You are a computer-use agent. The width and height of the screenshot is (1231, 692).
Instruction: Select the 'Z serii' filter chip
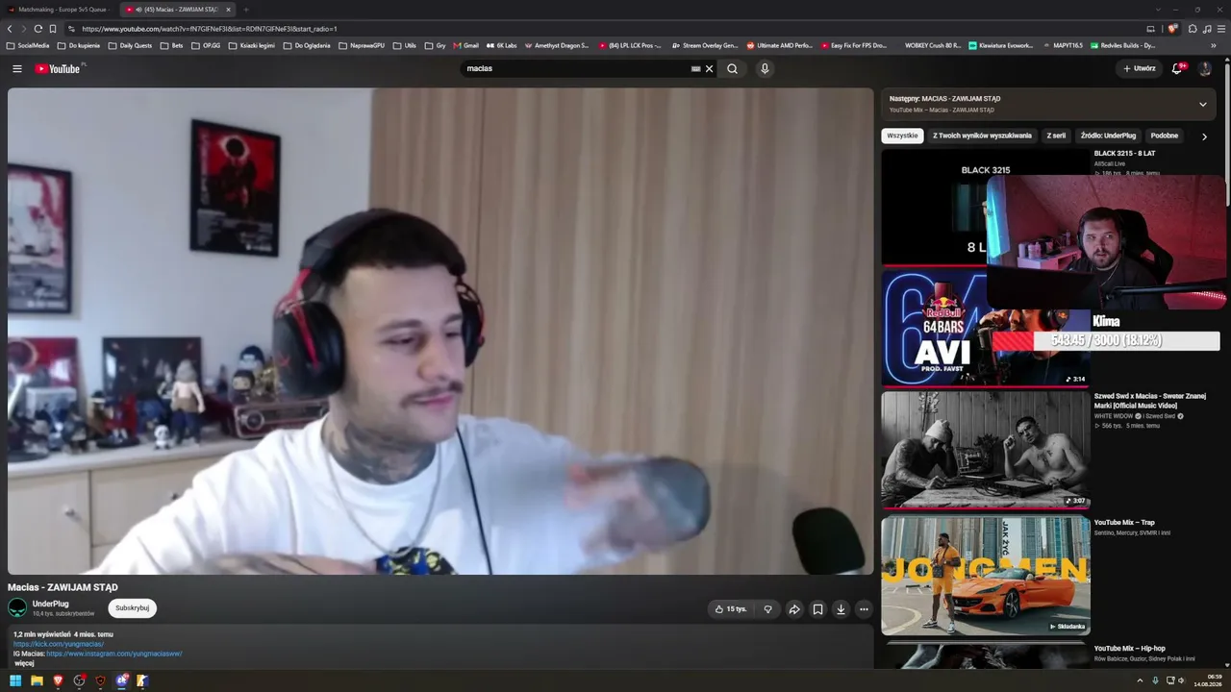(x=1056, y=136)
